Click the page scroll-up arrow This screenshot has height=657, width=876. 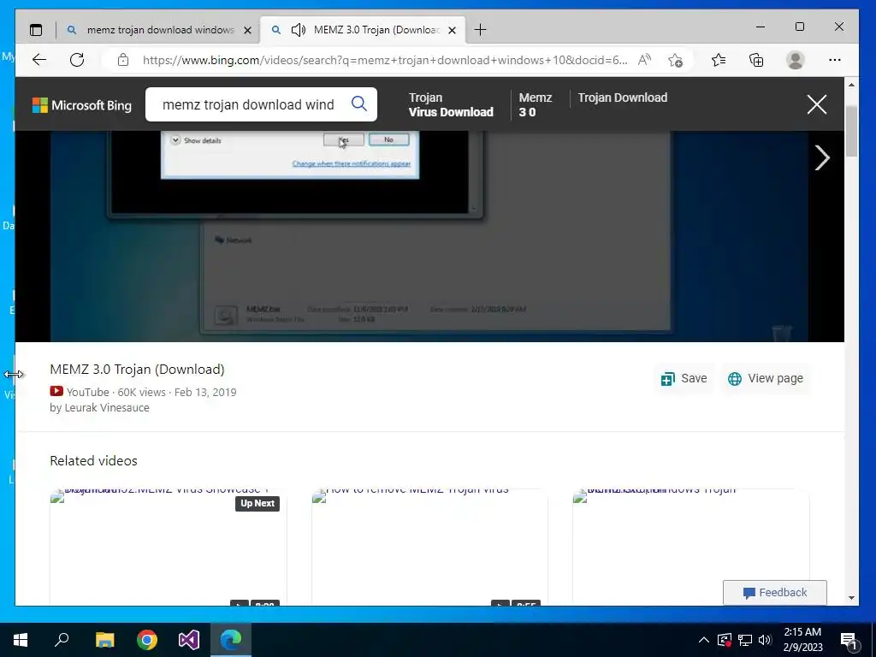point(851,85)
